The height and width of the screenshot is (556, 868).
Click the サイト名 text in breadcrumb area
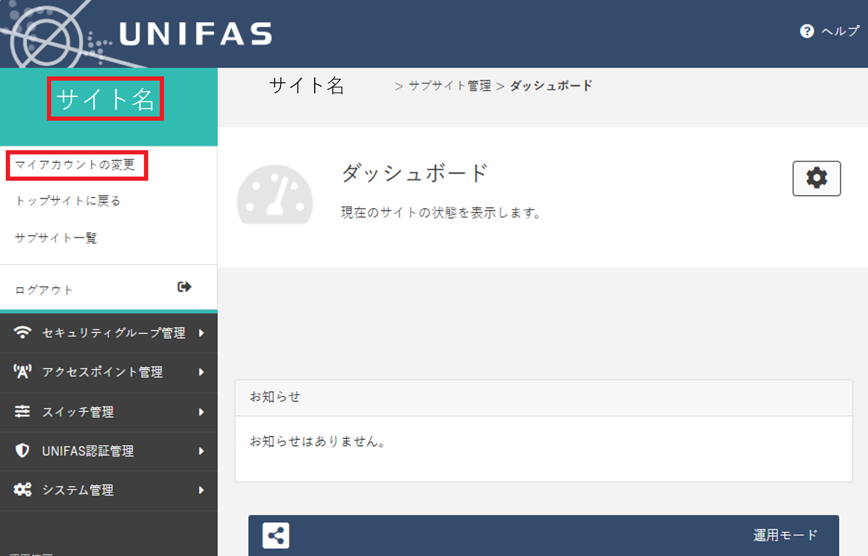tap(306, 85)
